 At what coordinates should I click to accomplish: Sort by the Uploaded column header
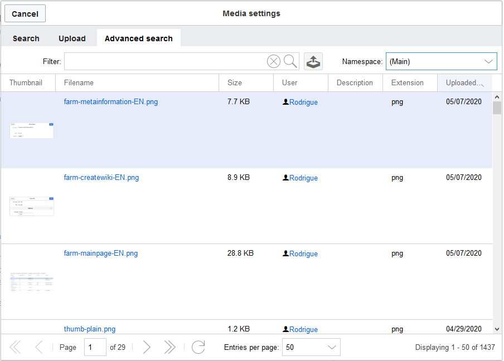click(x=465, y=83)
